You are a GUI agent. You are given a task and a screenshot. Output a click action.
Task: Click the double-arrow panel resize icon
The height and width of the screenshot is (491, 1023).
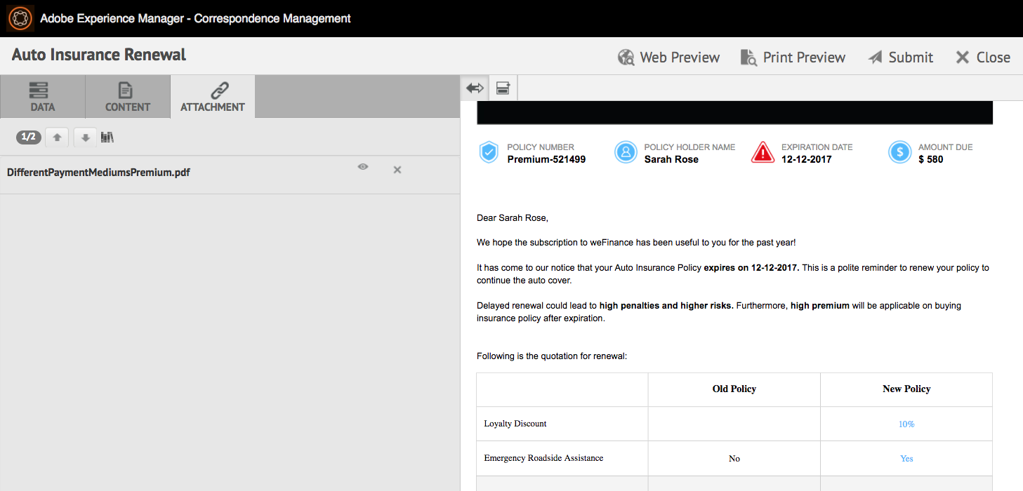click(x=475, y=88)
